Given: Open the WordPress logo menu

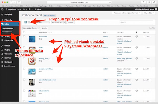Looking at the screenshot, I should point(2,9).
